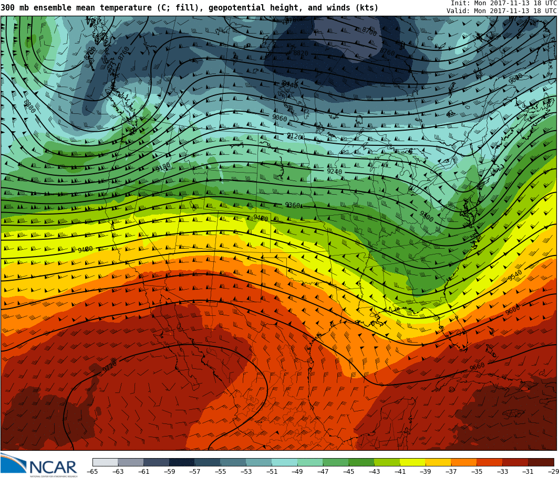Click the 9600 height contour label
Image resolution: width=559 pixels, height=478 pixels.
513,310
